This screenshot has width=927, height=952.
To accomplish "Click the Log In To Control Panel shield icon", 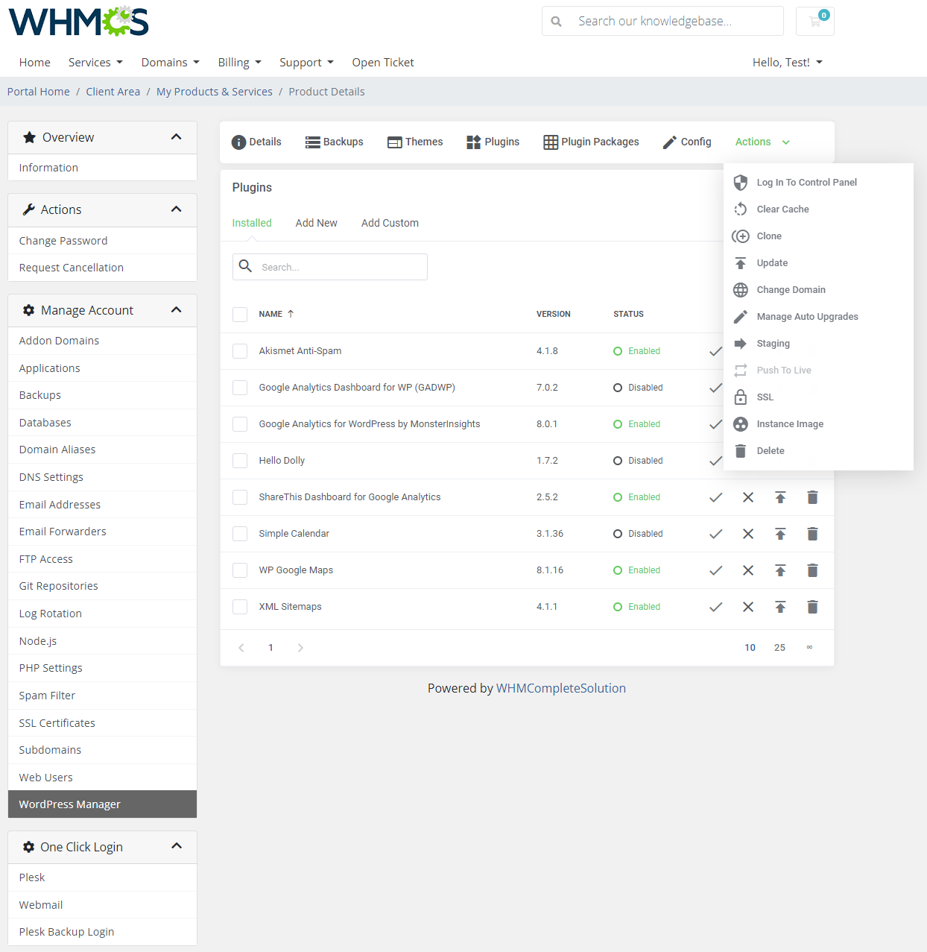I will click(740, 183).
